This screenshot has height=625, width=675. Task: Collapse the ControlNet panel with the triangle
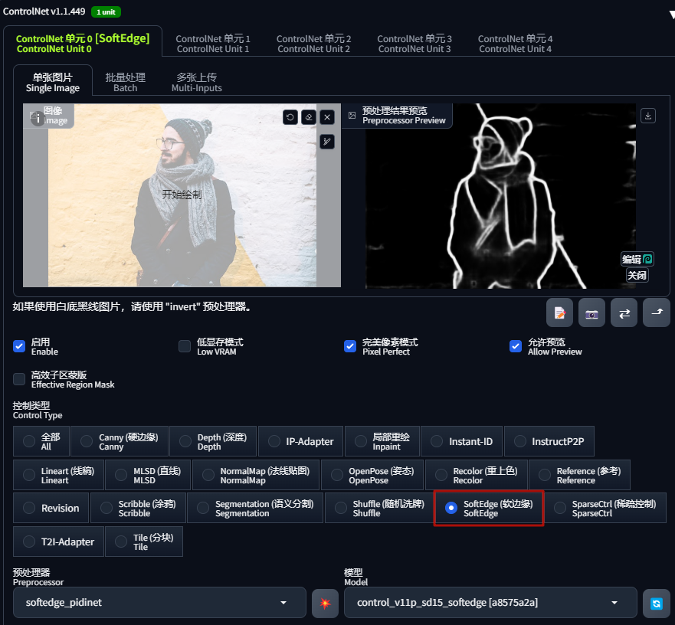pos(672,15)
